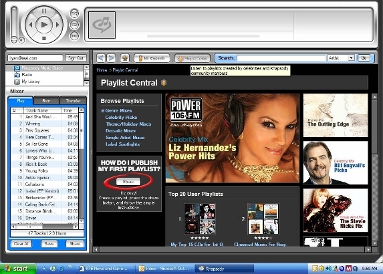
Task: Open Single Artist Mixes link
Action: tap(125, 138)
